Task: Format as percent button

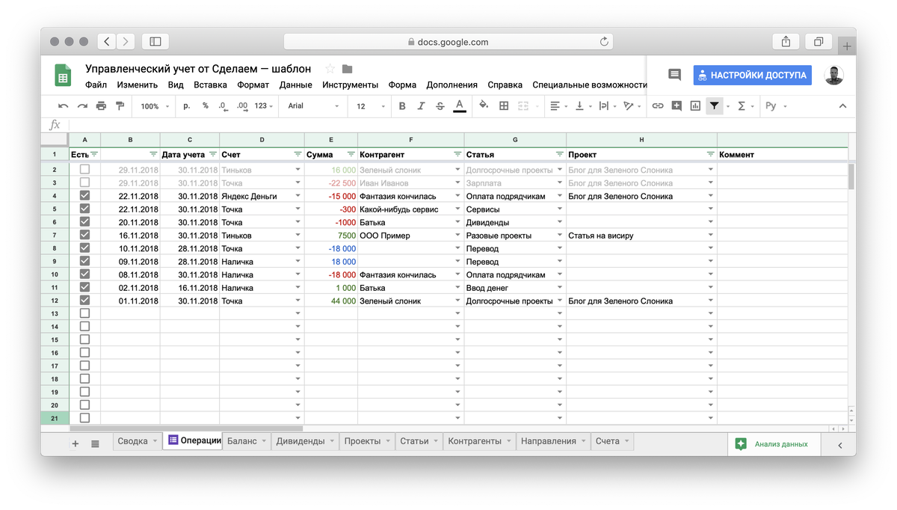Action: 206,106
